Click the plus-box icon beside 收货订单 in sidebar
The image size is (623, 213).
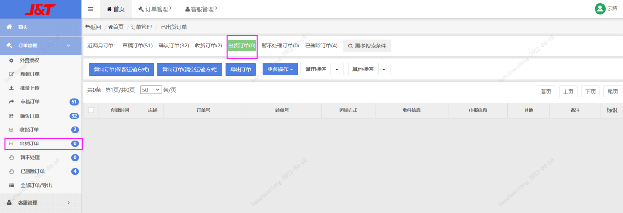(x=11, y=130)
